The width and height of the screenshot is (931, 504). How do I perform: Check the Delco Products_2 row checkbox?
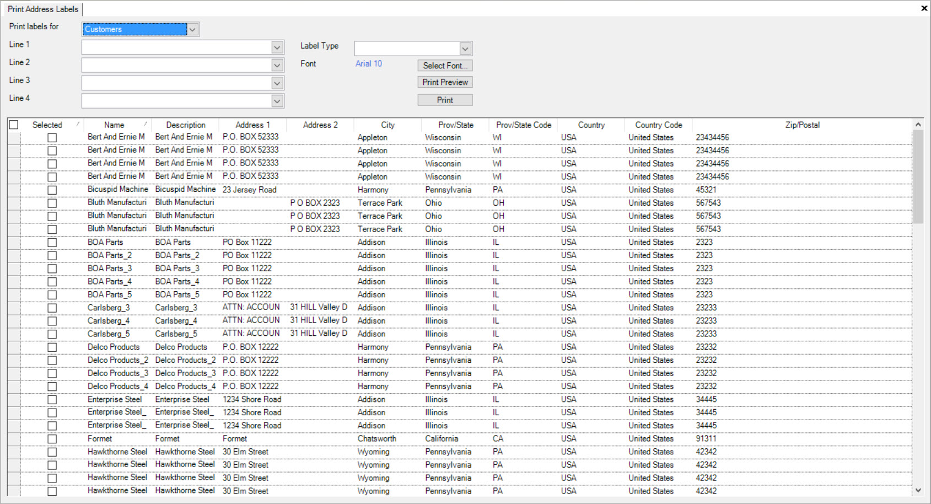coord(52,360)
